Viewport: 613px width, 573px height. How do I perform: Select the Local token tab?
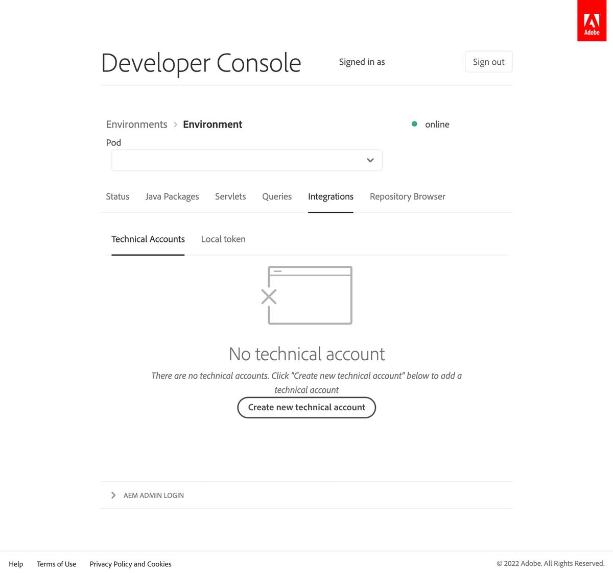(223, 239)
